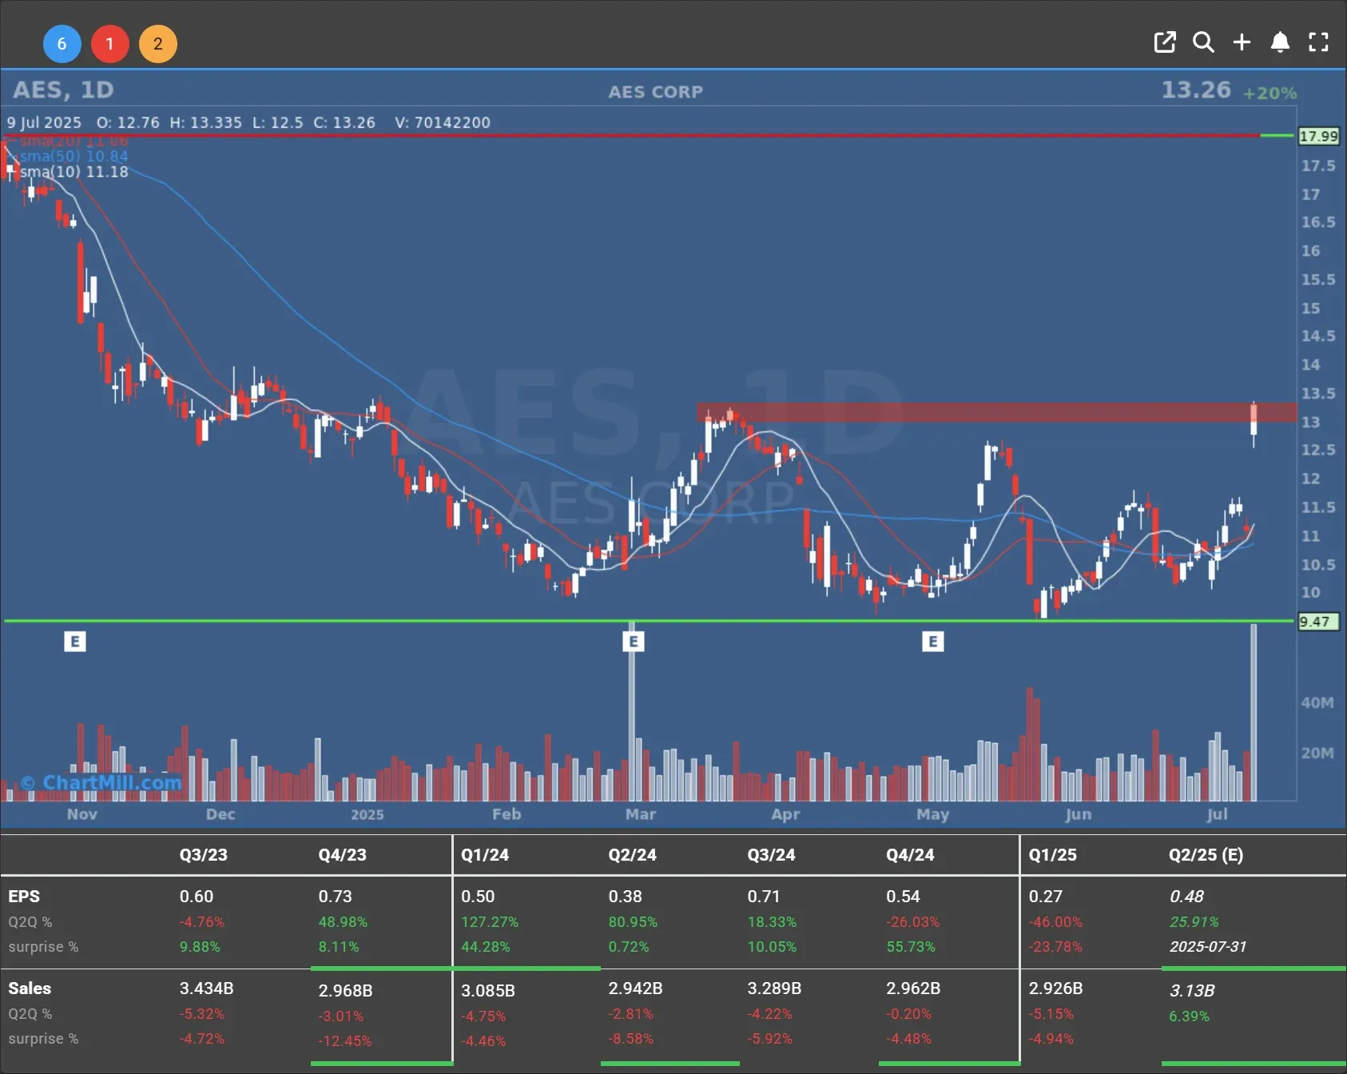1347x1074 pixels.
Task: Click the 2025-07-31 earnings date
Action: point(1208,946)
